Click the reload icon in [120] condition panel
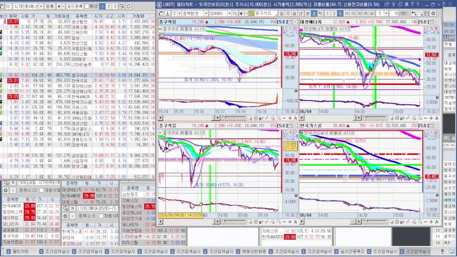Viewport: 457px width, 257px height. 65,208
